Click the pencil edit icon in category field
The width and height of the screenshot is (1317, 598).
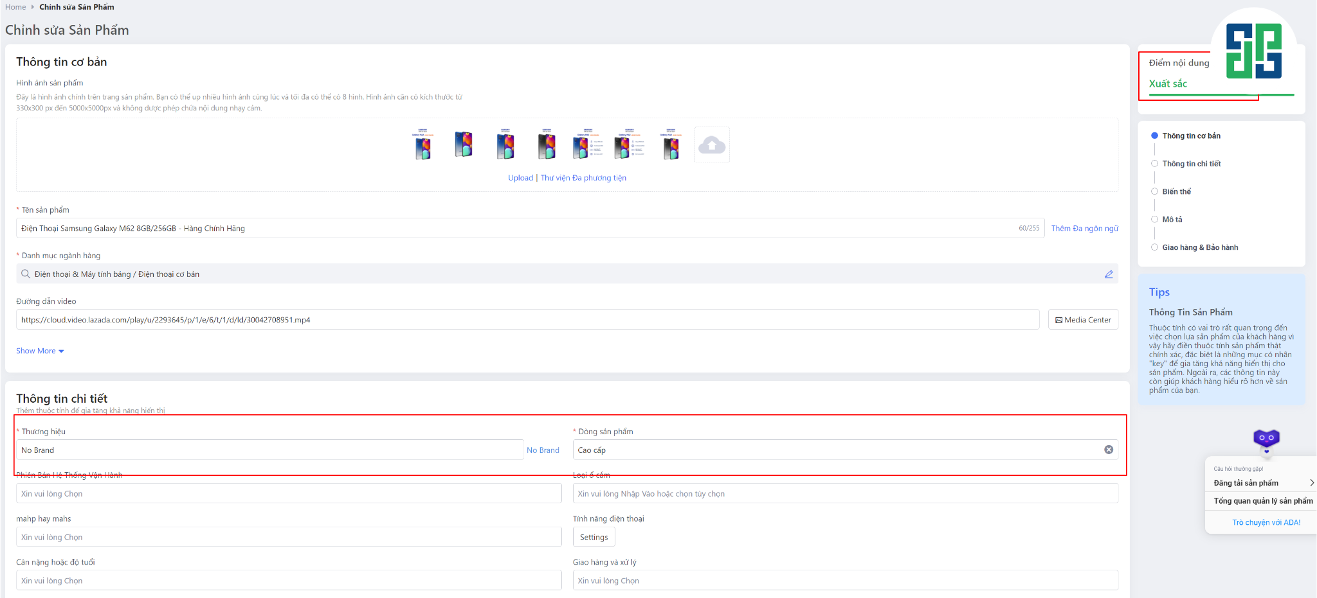[x=1109, y=274]
